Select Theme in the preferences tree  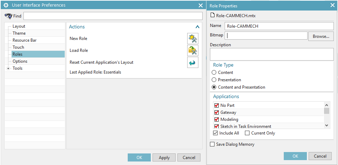[x=19, y=33]
